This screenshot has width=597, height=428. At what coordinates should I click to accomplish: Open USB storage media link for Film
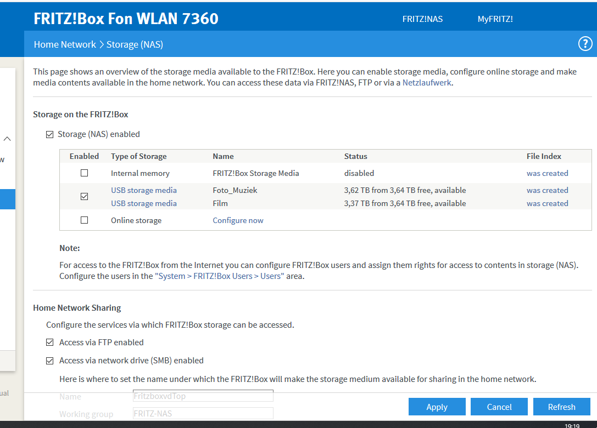click(x=143, y=203)
